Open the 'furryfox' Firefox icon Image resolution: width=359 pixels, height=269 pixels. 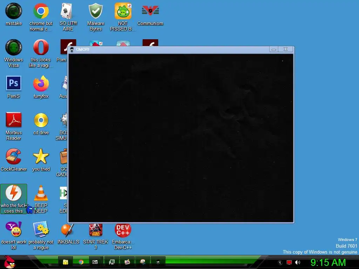click(41, 87)
